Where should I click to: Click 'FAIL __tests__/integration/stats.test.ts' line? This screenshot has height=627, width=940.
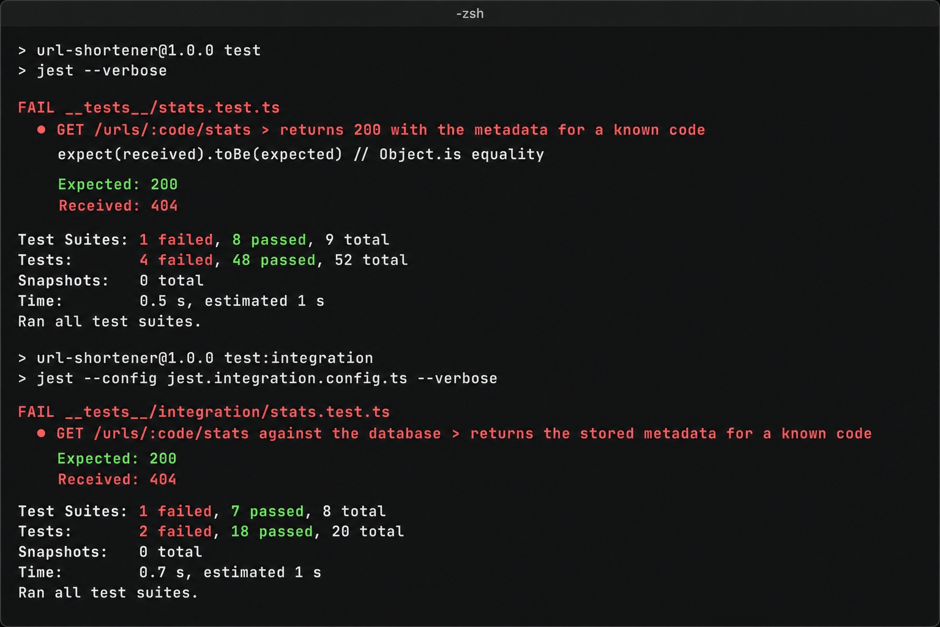(x=204, y=411)
